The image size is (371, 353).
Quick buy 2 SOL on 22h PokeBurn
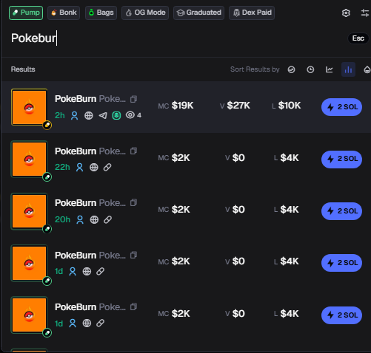pyautogui.click(x=341, y=160)
